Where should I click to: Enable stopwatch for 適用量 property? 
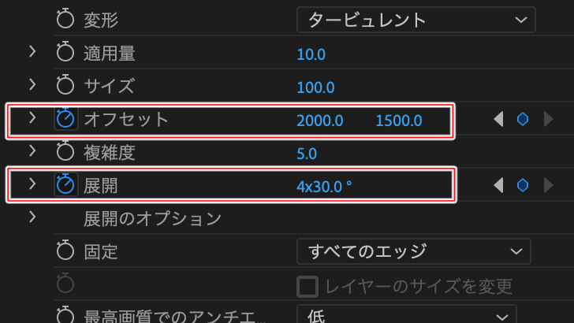pos(65,52)
